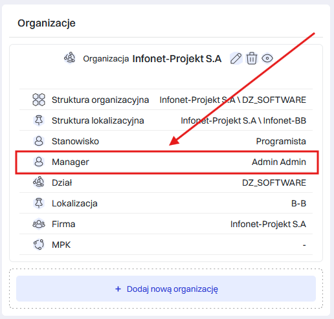
Task: Click the group icon beside Firma
Action: click(x=39, y=224)
